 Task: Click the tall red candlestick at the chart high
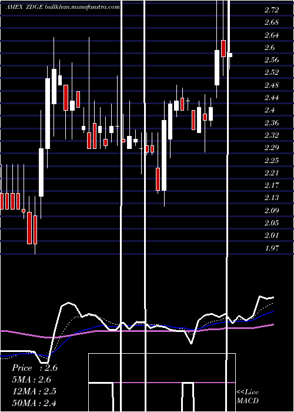pos(223,48)
